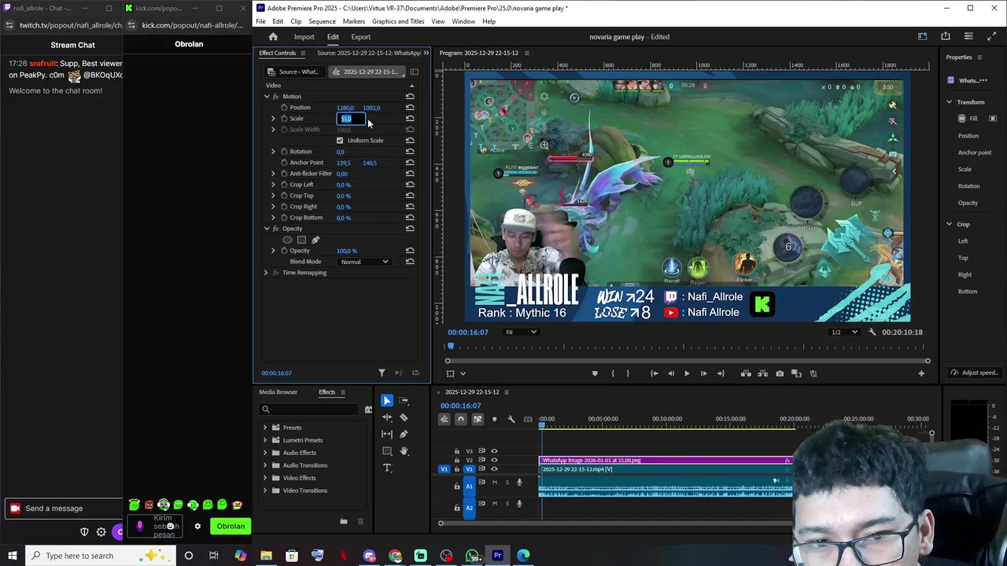The height and width of the screenshot is (566, 1007).
Task: Click Adjust speed button in Properties
Action: (x=974, y=373)
